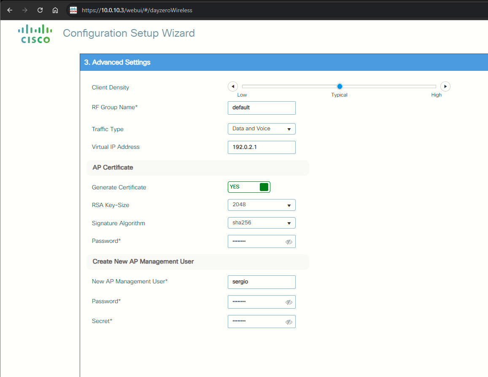Open the Signature Algorithm dropdown

262,223
